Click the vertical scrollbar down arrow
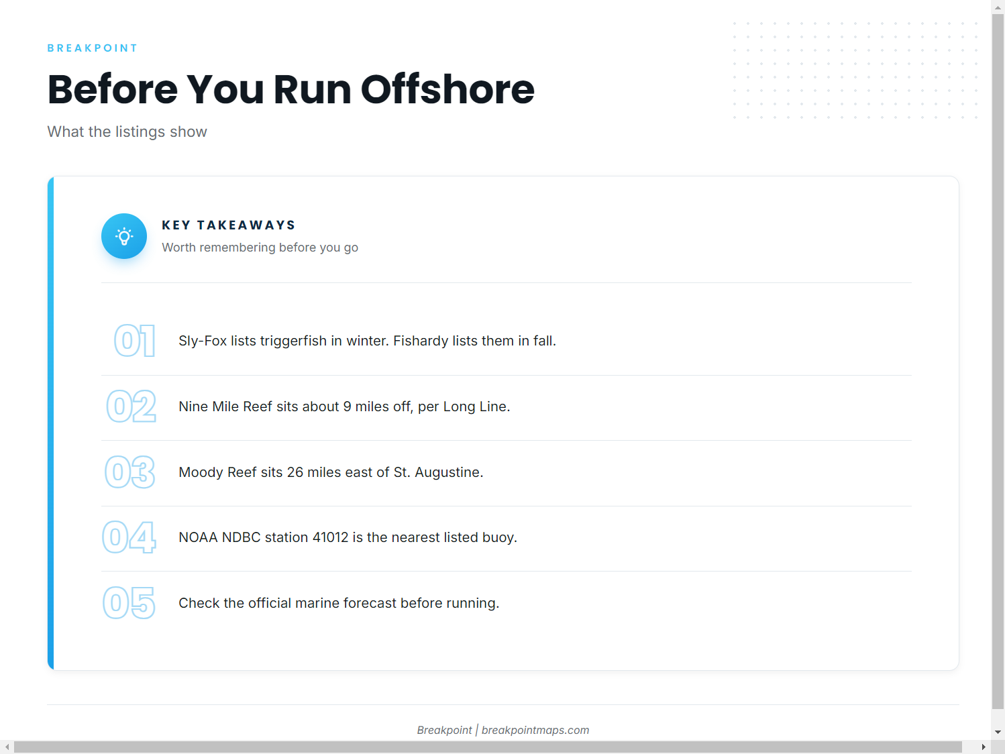This screenshot has height=754, width=1005. click(998, 733)
